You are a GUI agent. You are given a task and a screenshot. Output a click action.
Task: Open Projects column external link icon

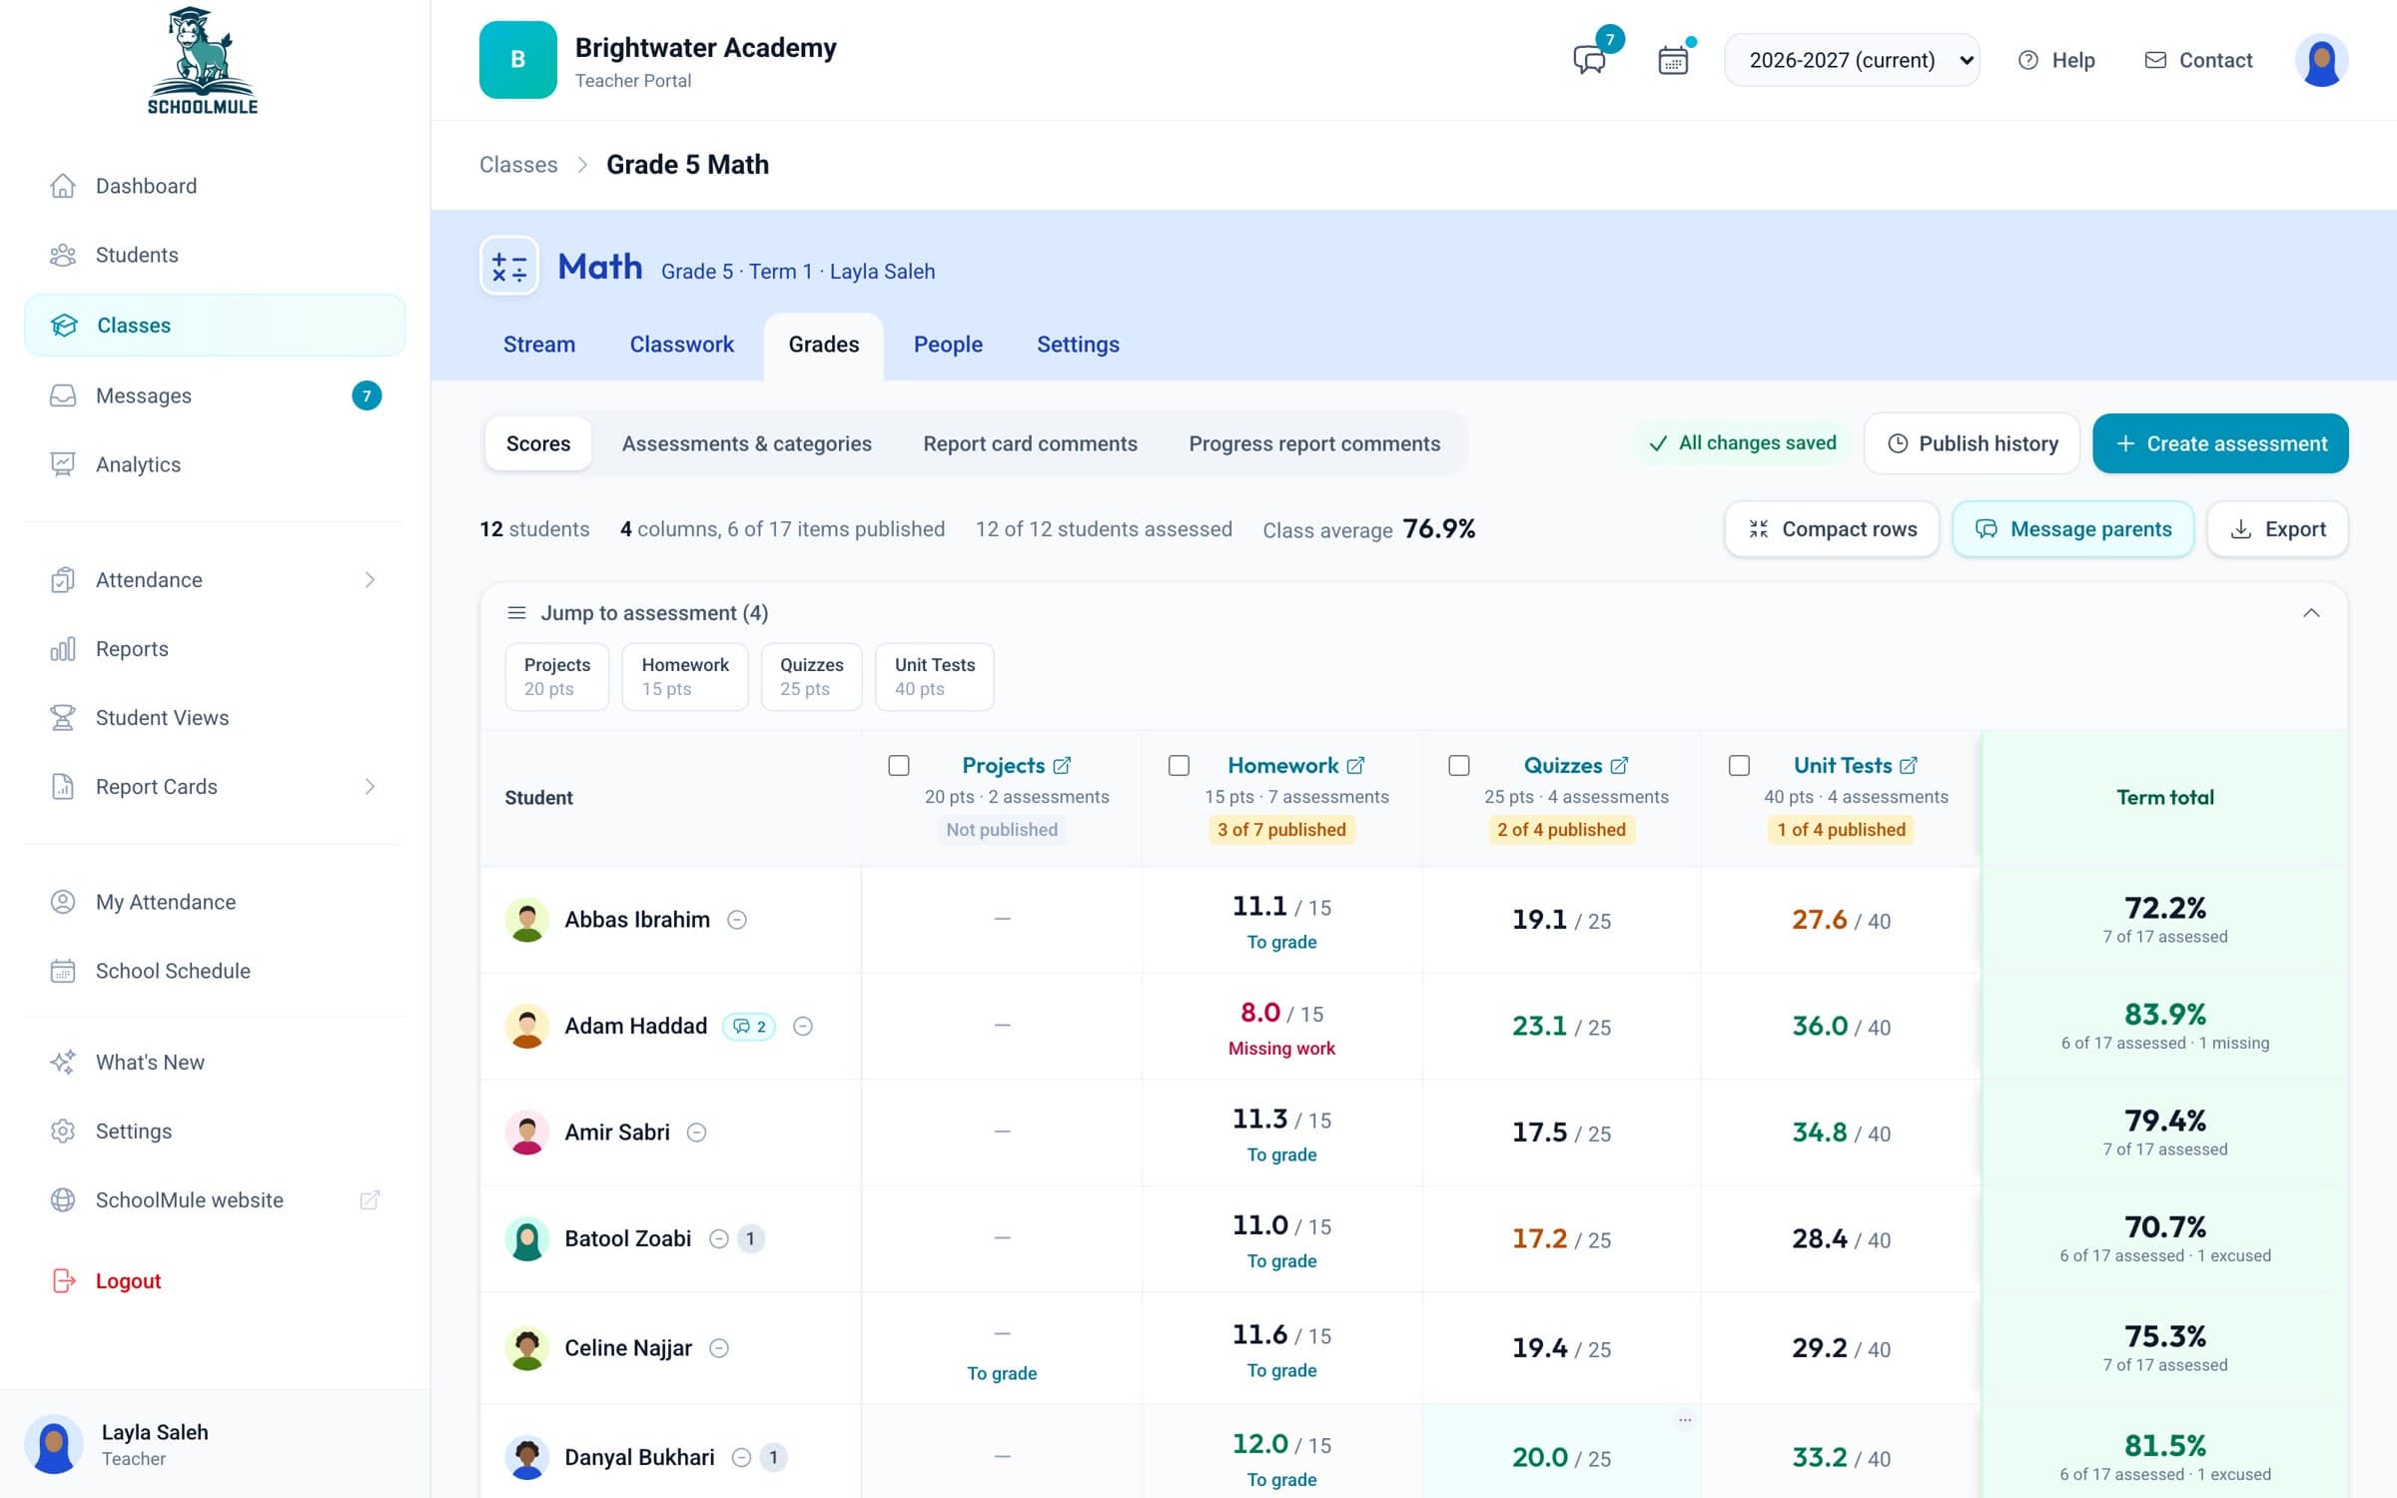pos(1062,765)
